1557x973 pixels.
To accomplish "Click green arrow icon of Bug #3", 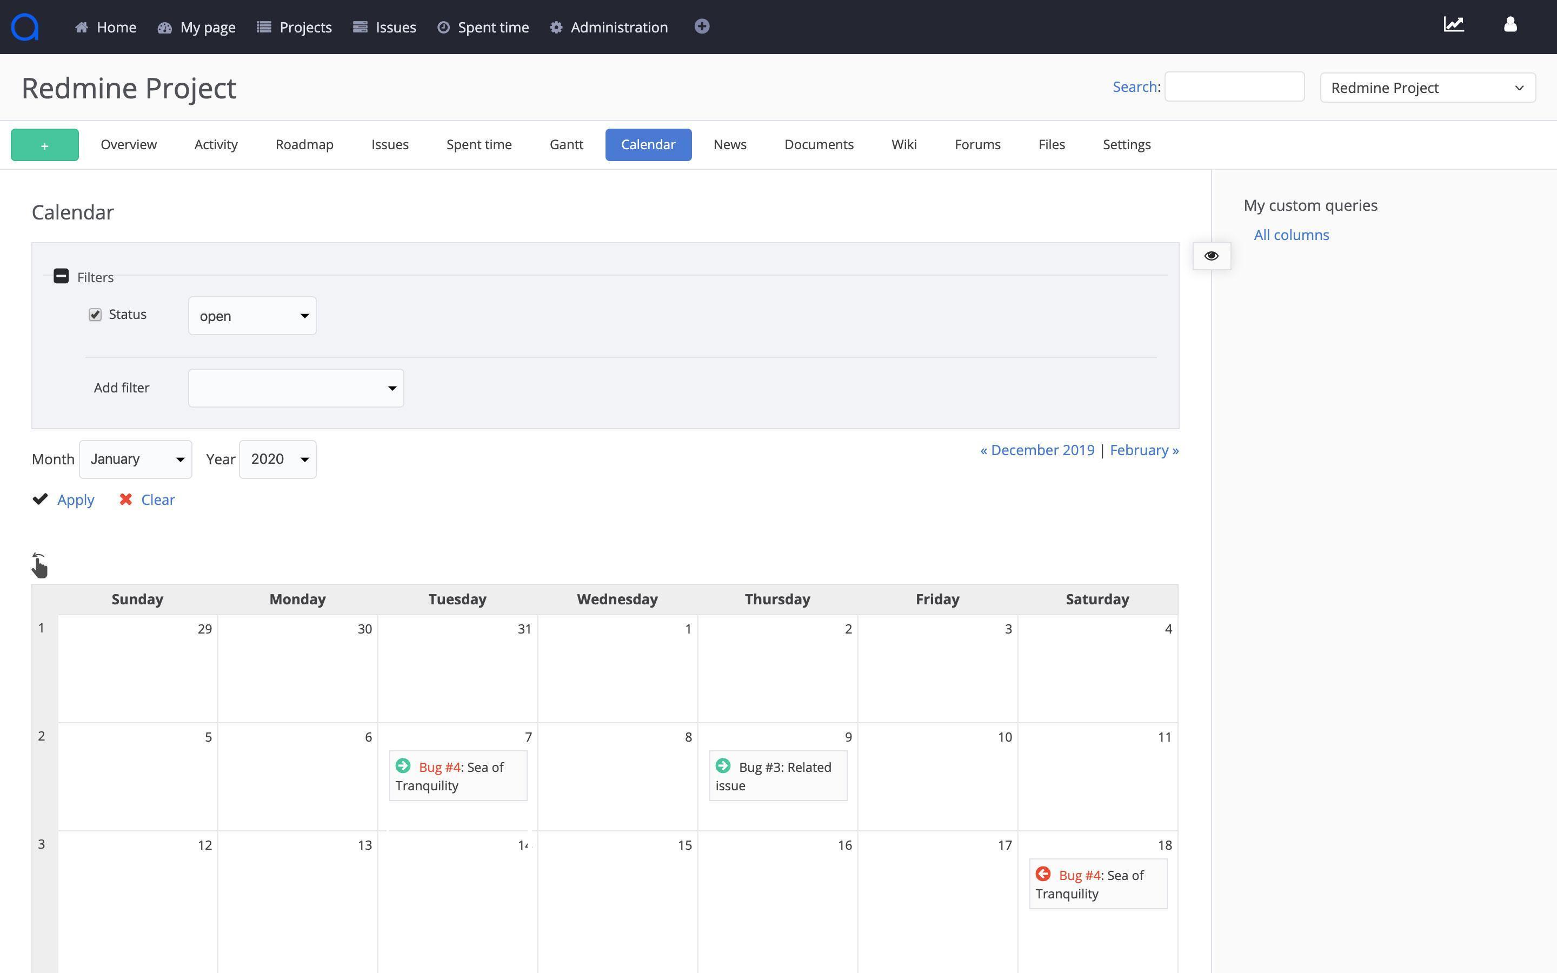I will (x=722, y=766).
